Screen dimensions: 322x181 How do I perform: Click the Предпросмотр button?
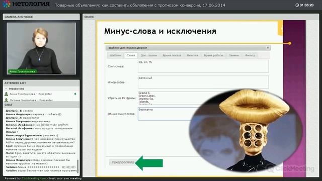122,162
